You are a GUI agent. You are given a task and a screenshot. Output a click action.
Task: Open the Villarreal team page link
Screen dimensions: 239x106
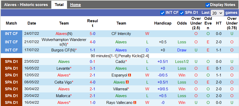[x=120, y=89]
